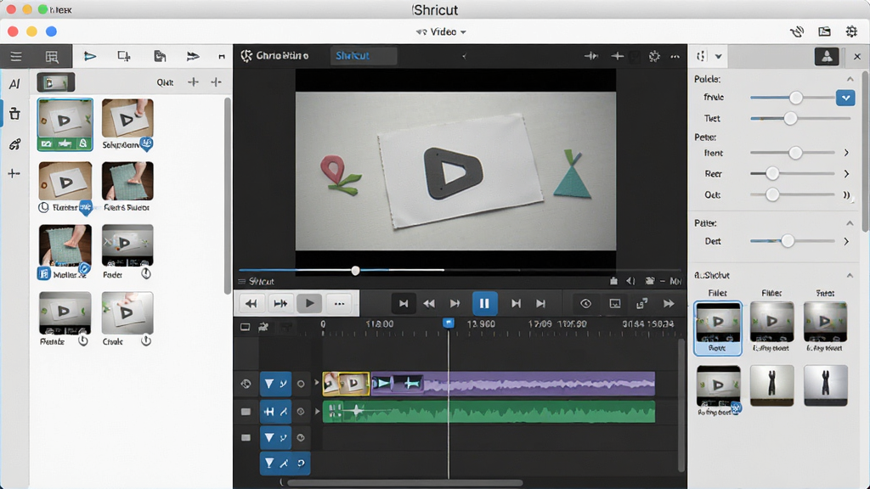Image resolution: width=870 pixels, height=489 pixels.
Task: Jump to start with the skip-to-beginning button
Action: pyautogui.click(x=404, y=303)
